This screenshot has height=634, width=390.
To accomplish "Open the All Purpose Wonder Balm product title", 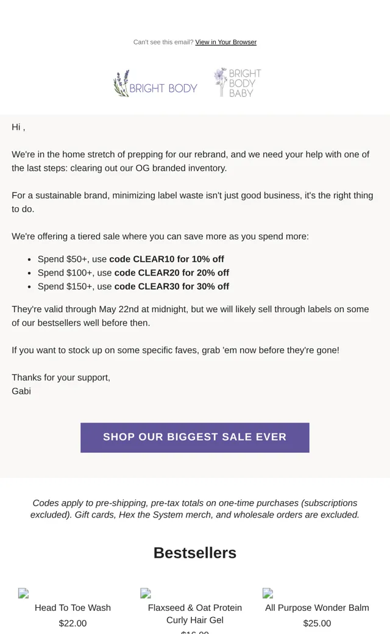I will click(317, 608).
